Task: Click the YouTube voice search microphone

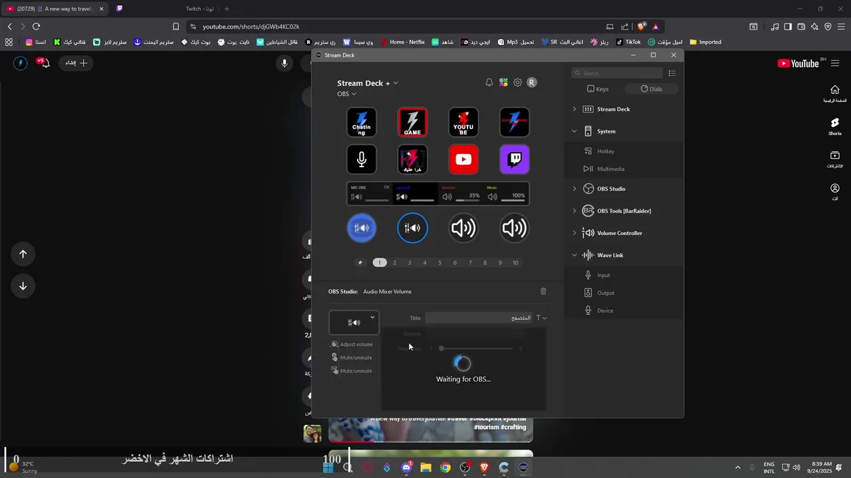Action: pyautogui.click(x=285, y=63)
